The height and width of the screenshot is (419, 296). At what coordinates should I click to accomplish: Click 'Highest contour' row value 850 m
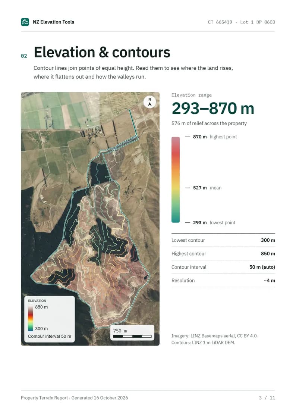[268, 254]
